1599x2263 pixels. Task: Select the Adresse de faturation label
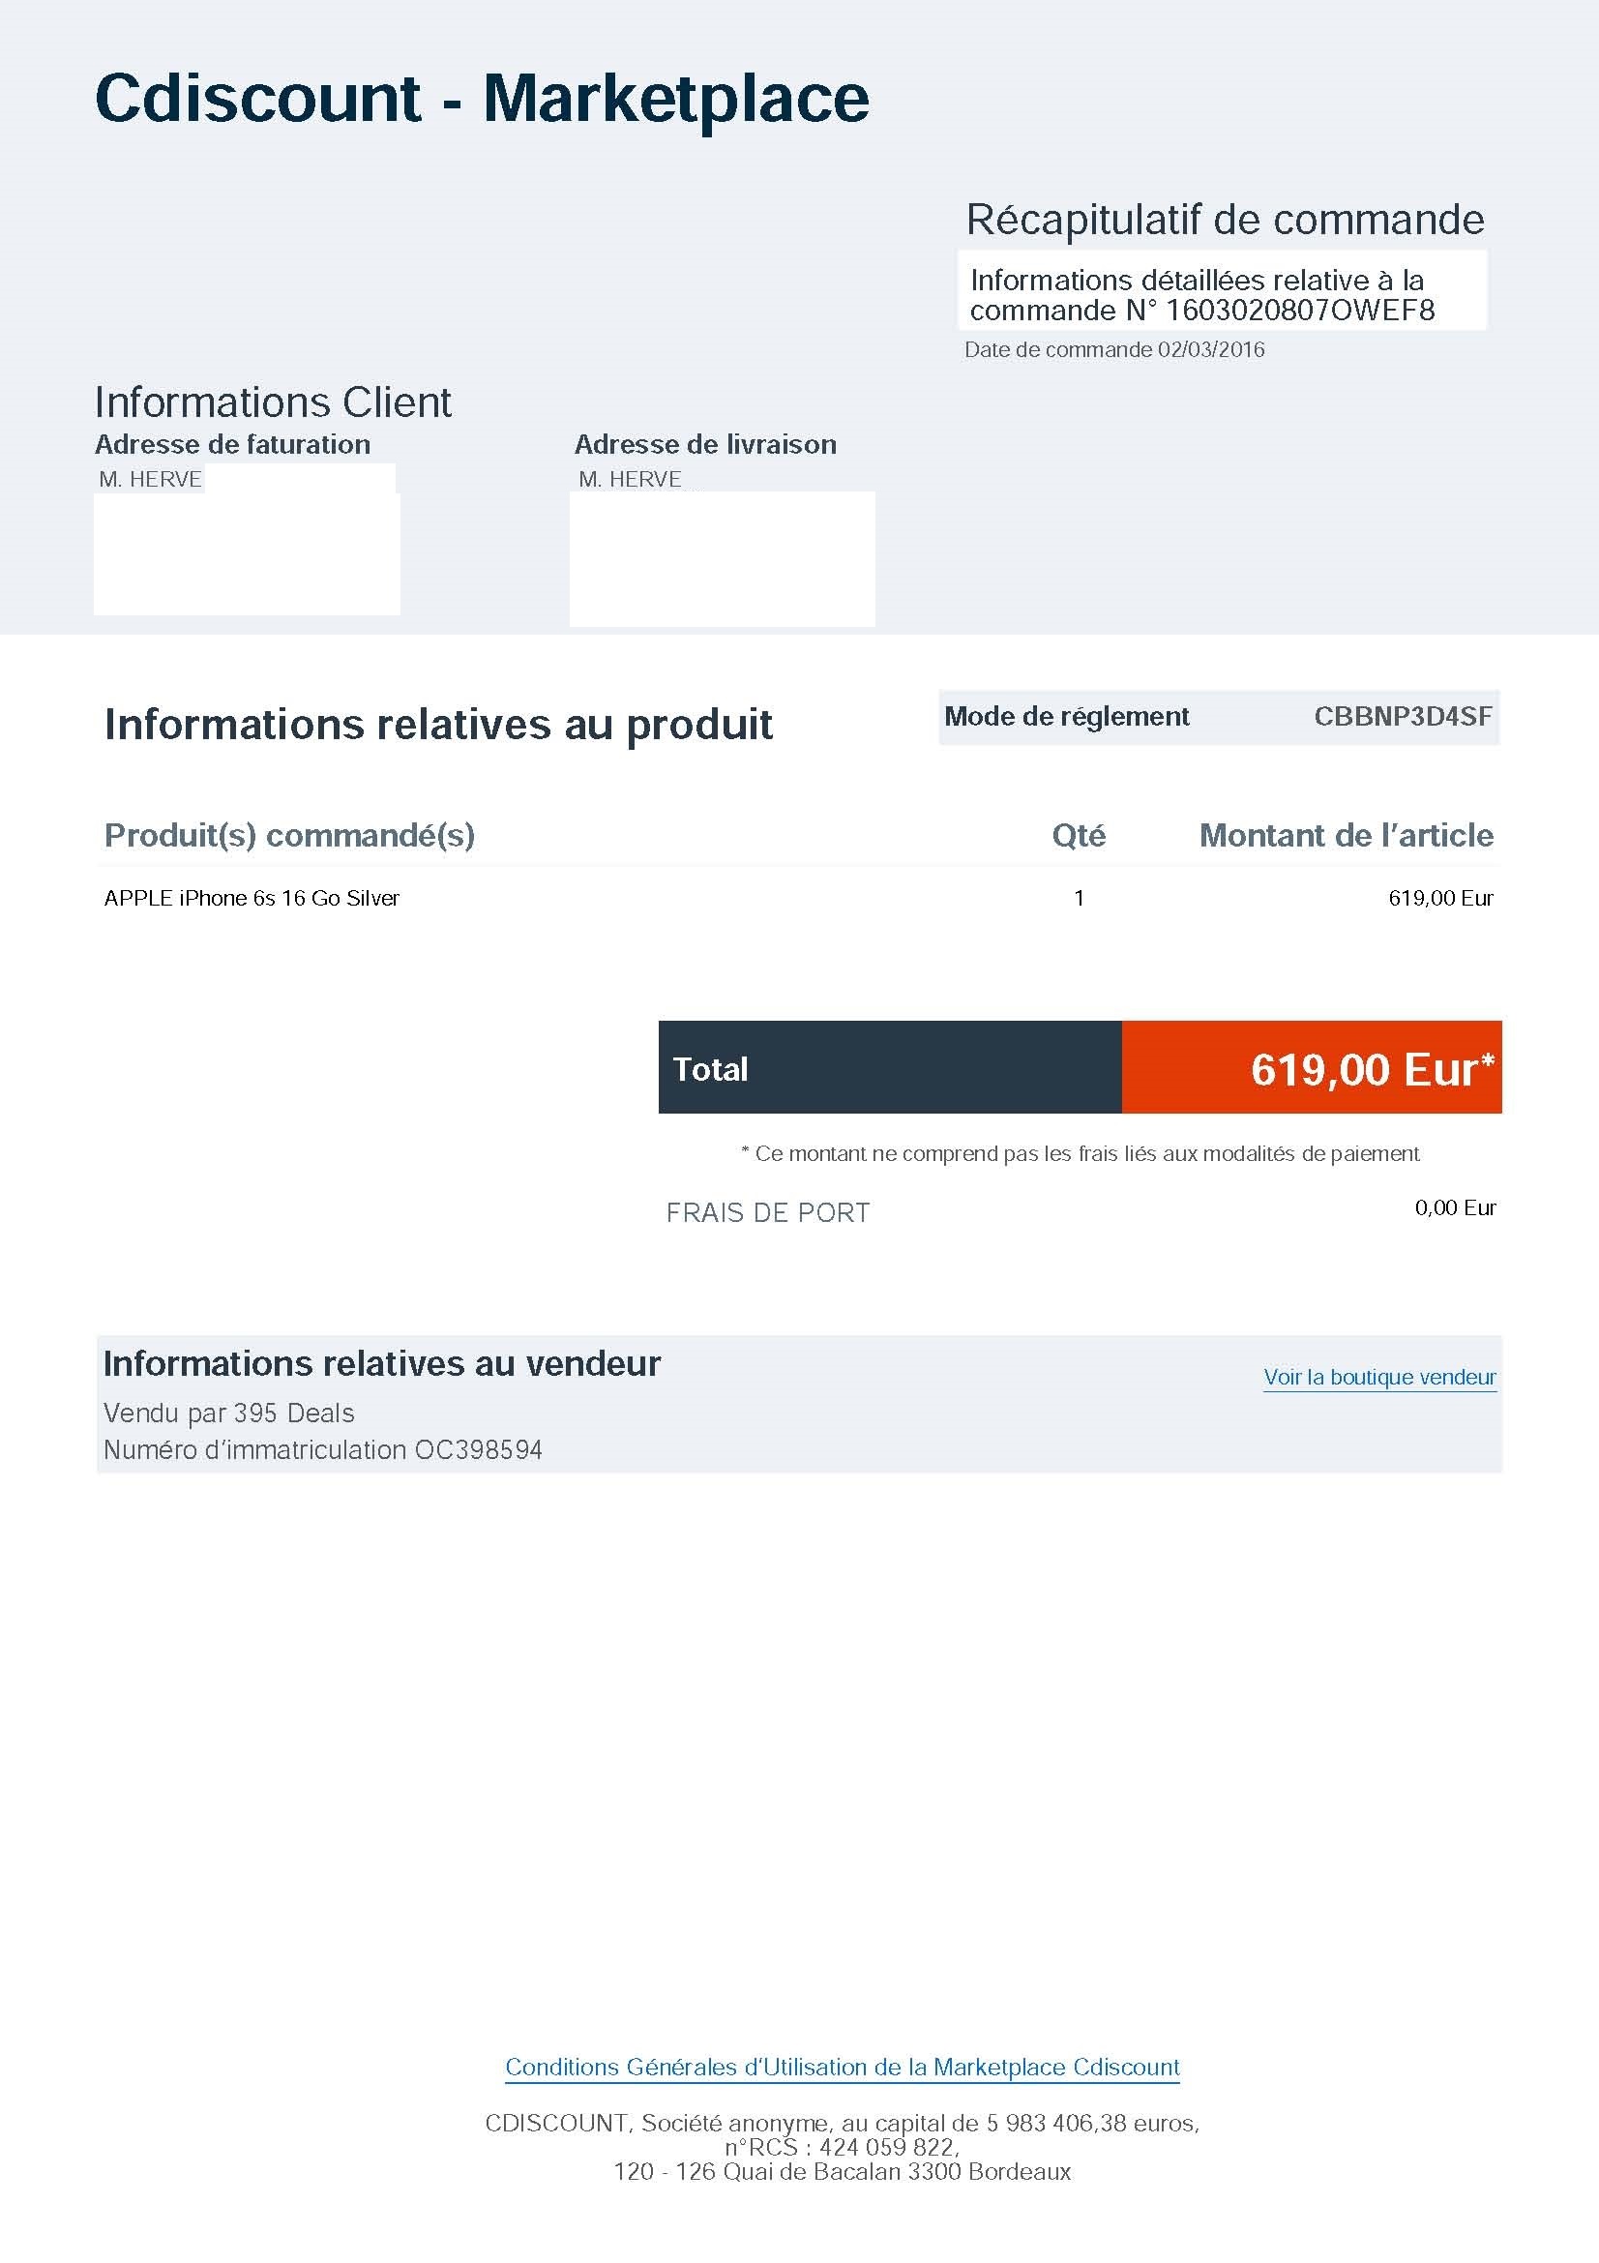[232, 444]
